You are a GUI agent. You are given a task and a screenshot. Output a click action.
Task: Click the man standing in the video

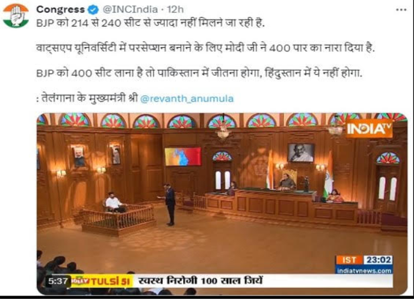pyautogui.click(x=170, y=204)
